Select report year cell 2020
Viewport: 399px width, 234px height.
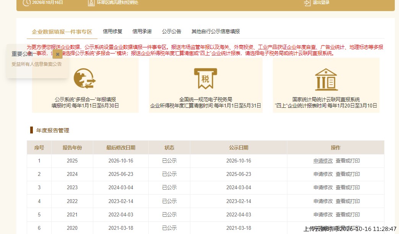(x=72, y=228)
